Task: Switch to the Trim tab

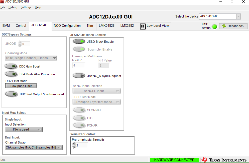Action: (x=90, y=26)
